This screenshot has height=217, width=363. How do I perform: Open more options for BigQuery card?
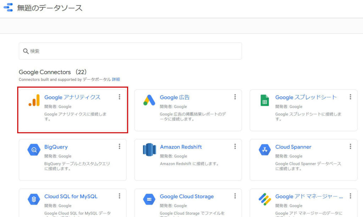point(119,146)
